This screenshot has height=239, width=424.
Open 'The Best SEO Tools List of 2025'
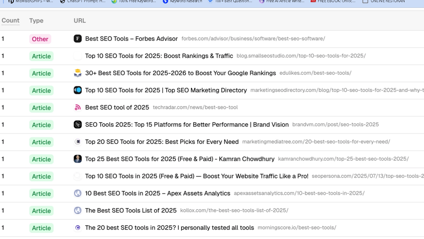(x=131, y=210)
